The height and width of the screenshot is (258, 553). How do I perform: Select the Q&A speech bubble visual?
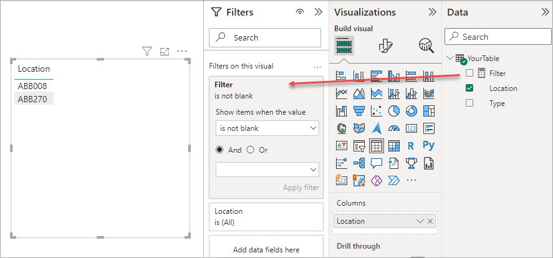(x=377, y=163)
